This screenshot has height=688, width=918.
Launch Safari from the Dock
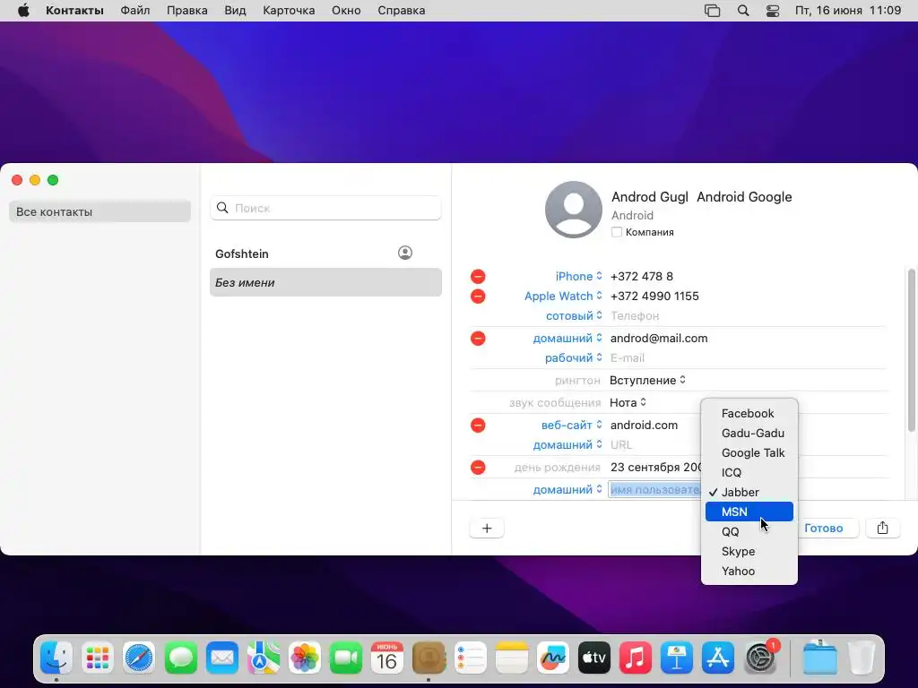coord(139,658)
